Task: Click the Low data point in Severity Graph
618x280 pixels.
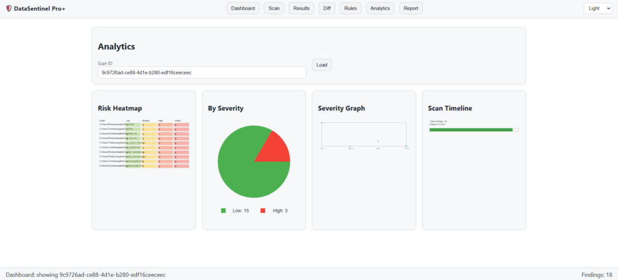Action: [x=322, y=122]
